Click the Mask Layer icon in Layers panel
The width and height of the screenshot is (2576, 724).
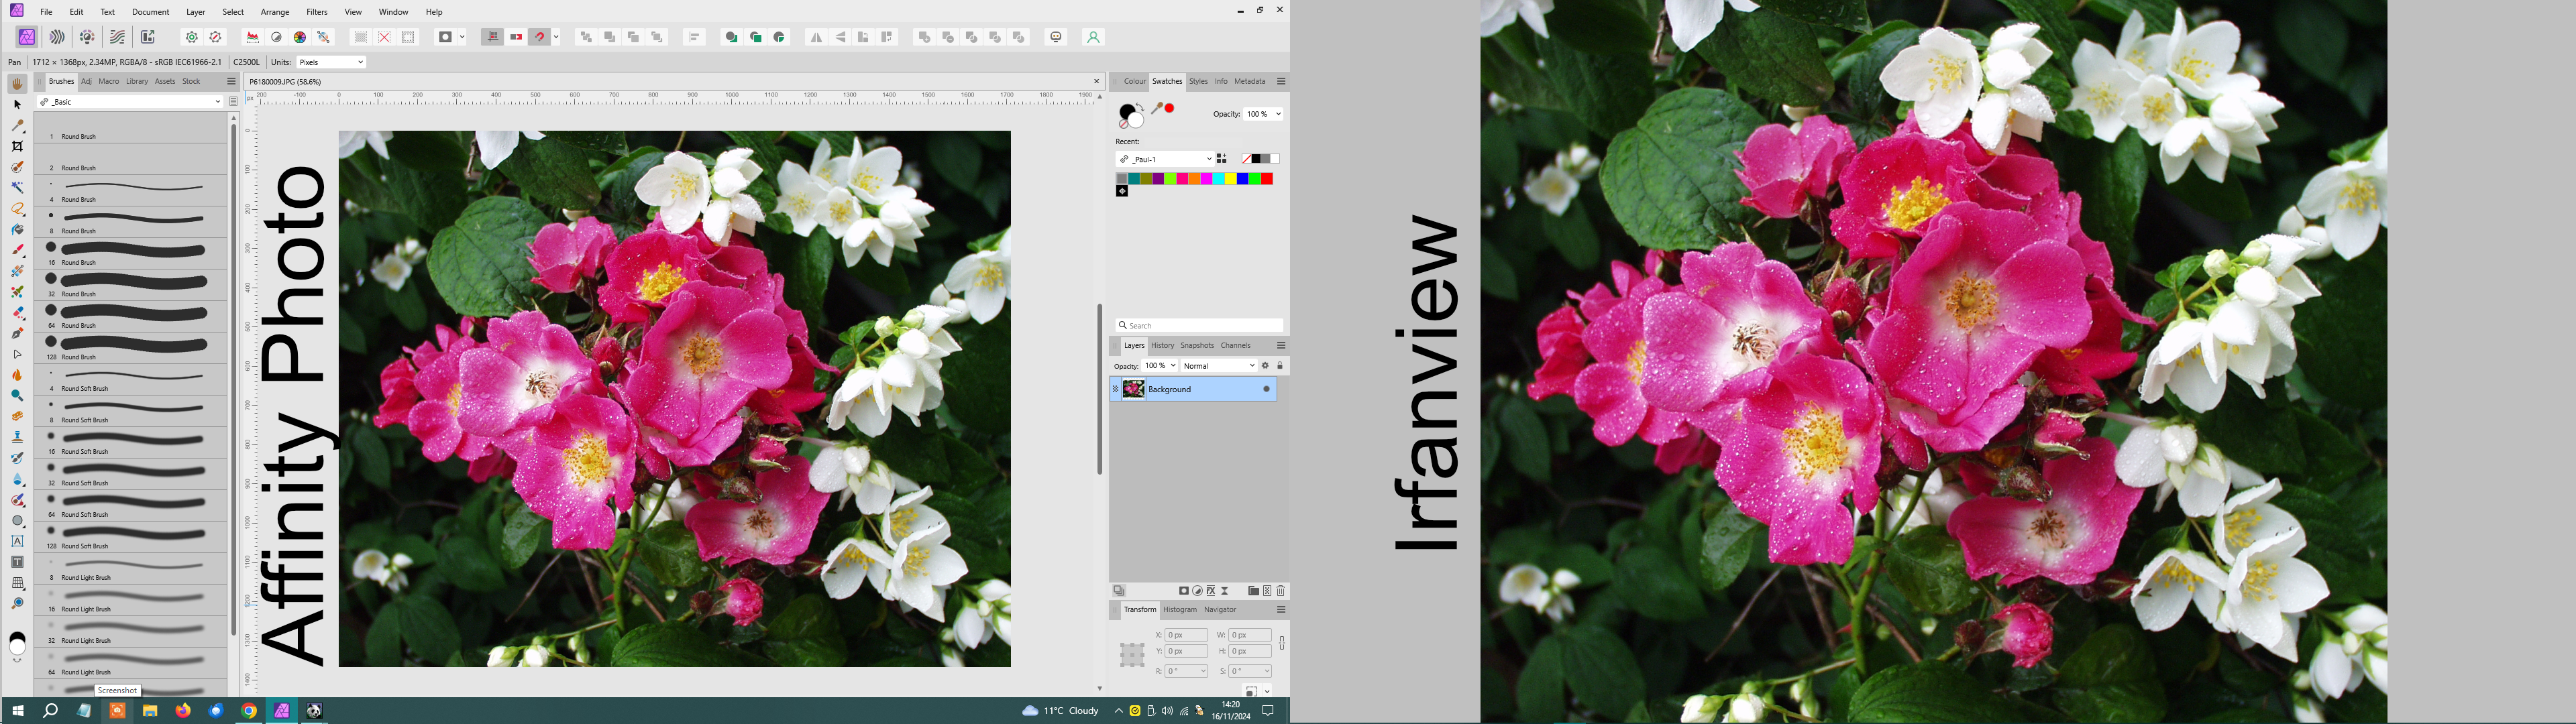tap(1184, 591)
